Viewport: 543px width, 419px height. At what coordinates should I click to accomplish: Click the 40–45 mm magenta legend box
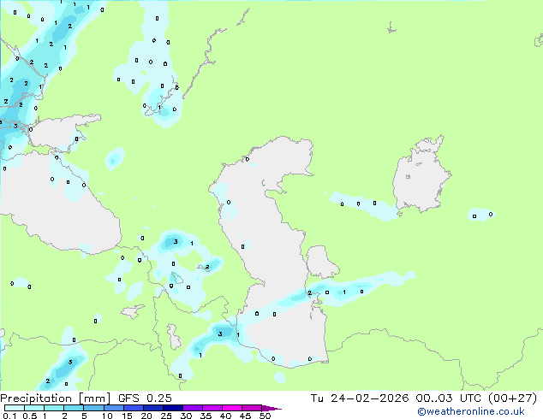(x=232, y=408)
